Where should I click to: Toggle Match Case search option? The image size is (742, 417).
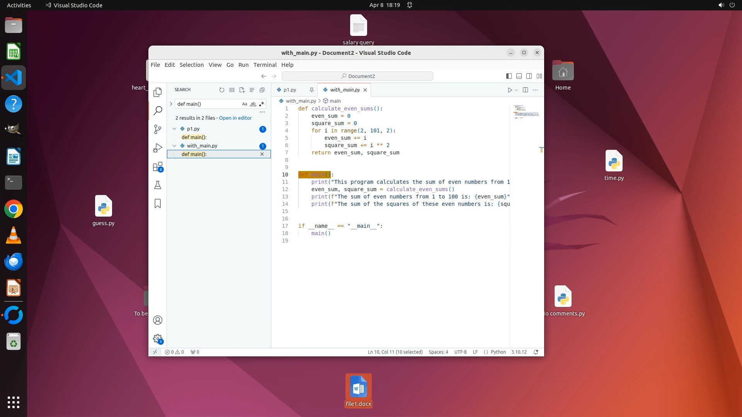click(x=245, y=104)
